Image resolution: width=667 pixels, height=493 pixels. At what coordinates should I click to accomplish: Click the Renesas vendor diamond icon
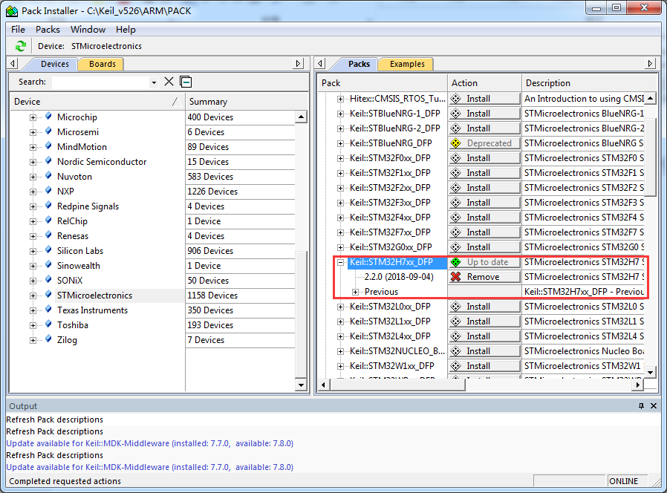48,235
